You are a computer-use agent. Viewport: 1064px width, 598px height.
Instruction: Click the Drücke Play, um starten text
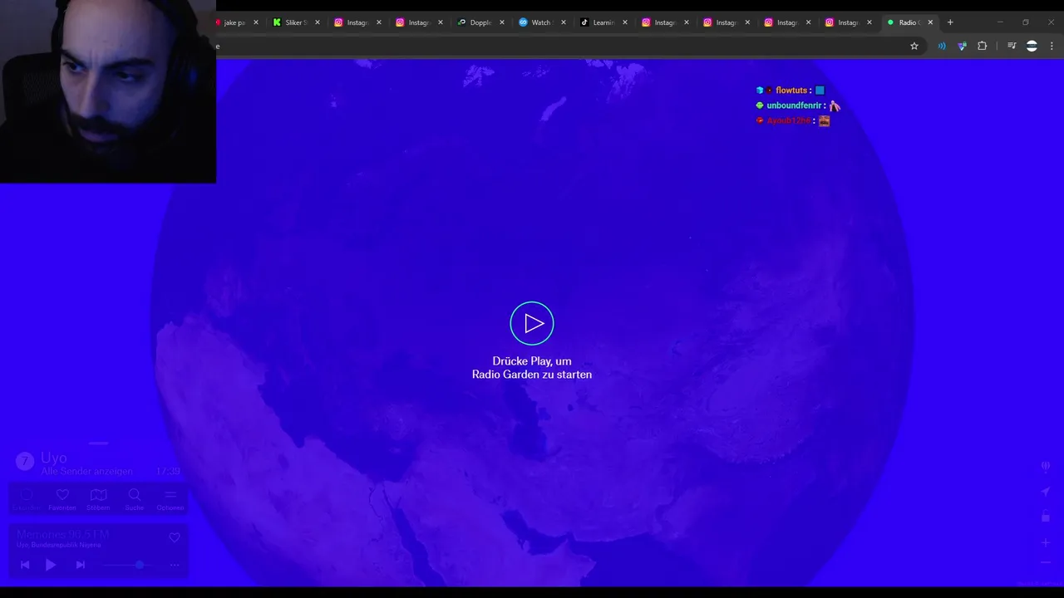(532, 368)
